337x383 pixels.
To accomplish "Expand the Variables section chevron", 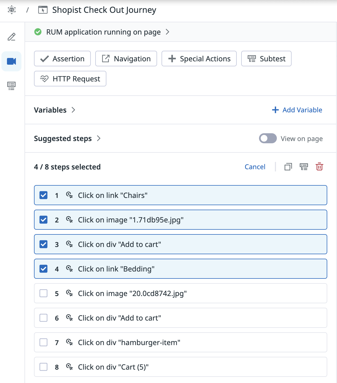I will 73,110.
